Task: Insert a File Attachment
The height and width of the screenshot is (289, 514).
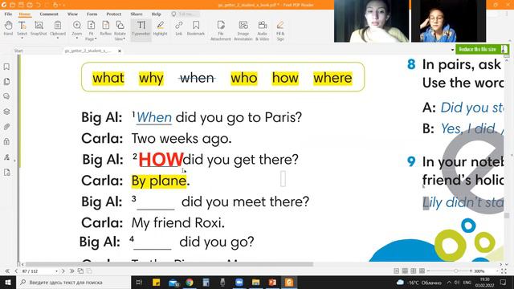Action: (221, 31)
